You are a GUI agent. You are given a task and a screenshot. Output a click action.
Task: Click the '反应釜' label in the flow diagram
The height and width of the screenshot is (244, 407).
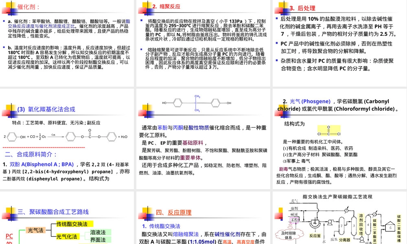(315, 236)
